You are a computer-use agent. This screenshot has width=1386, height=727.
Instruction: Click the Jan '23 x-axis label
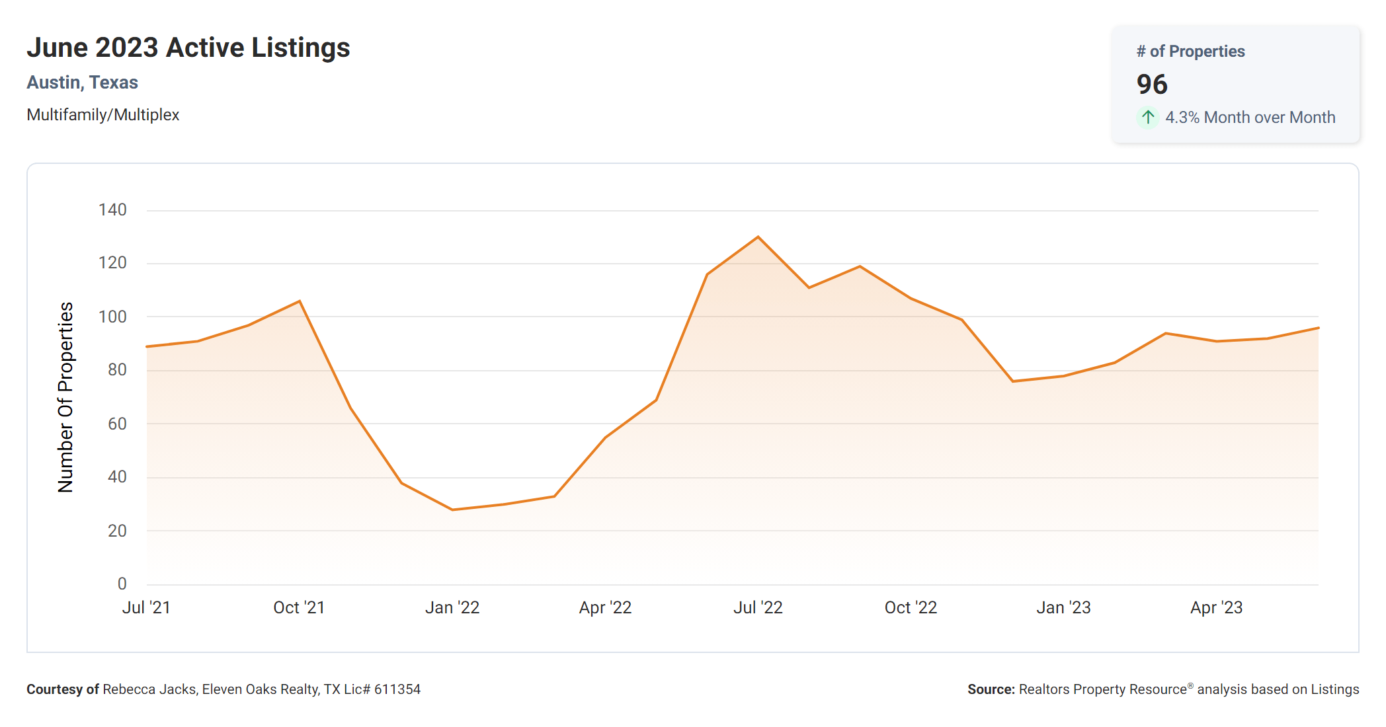coord(1063,607)
